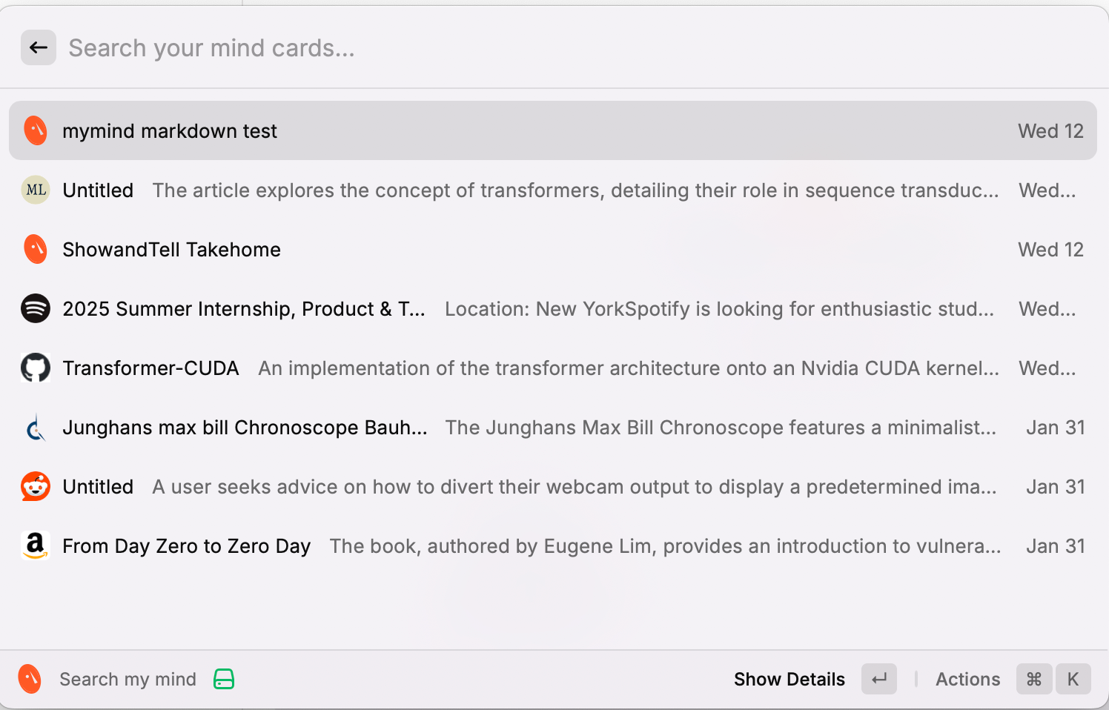Select the ML article icon on the transformers entry
1109x710 pixels.
[35, 190]
